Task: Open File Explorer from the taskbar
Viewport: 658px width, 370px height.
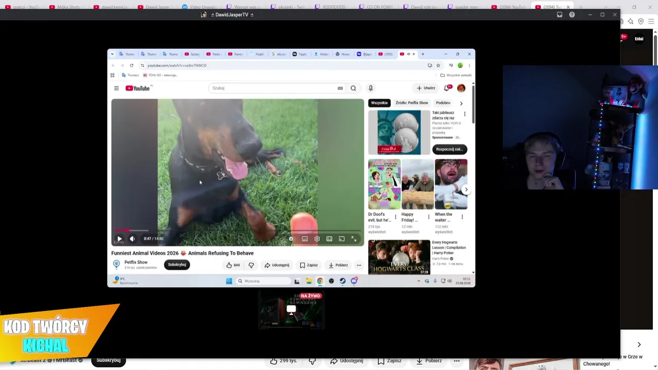Action: (x=308, y=281)
